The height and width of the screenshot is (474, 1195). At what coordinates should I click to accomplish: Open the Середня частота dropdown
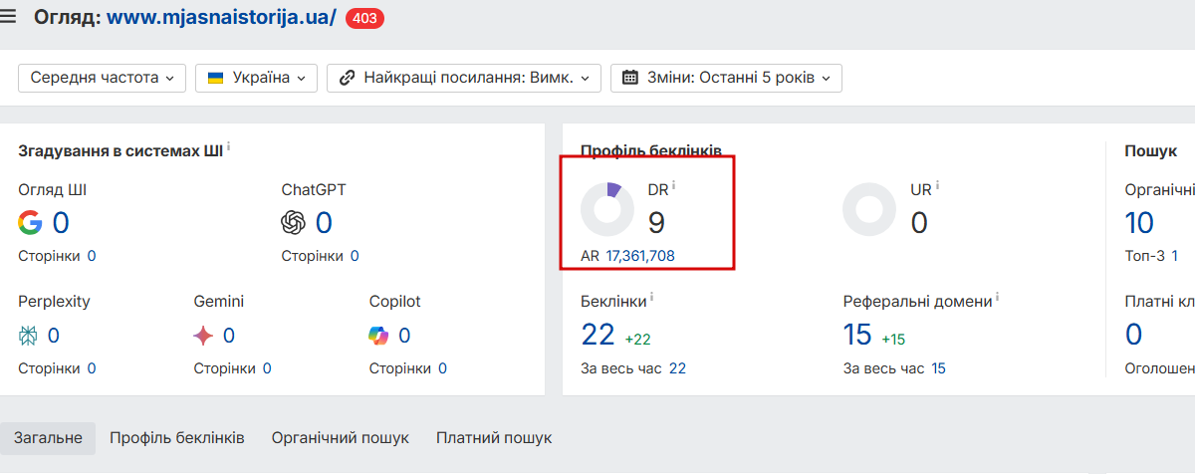(102, 78)
